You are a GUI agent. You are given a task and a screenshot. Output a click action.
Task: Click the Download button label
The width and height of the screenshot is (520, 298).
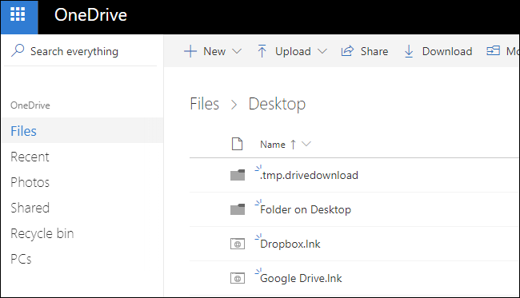[447, 51]
